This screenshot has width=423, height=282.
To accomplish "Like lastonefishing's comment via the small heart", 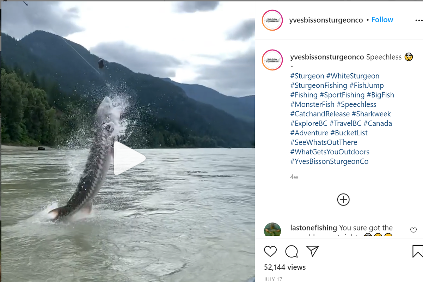I will click(x=413, y=230).
